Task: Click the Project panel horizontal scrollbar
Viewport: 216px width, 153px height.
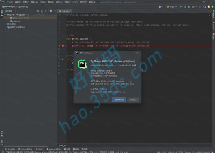Action: click(25, 146)
